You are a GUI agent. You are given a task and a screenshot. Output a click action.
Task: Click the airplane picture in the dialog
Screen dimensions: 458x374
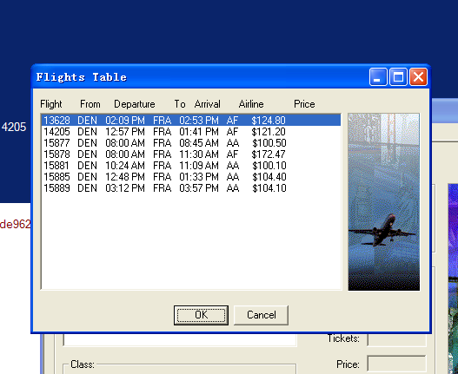[384, 202]
